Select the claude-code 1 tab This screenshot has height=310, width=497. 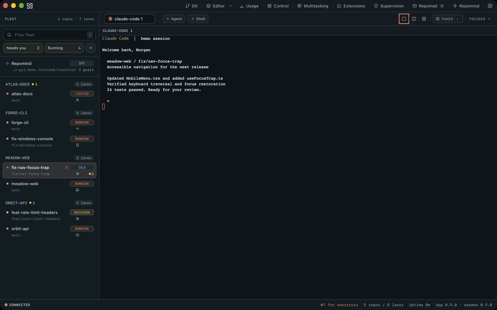click(129, 19)
